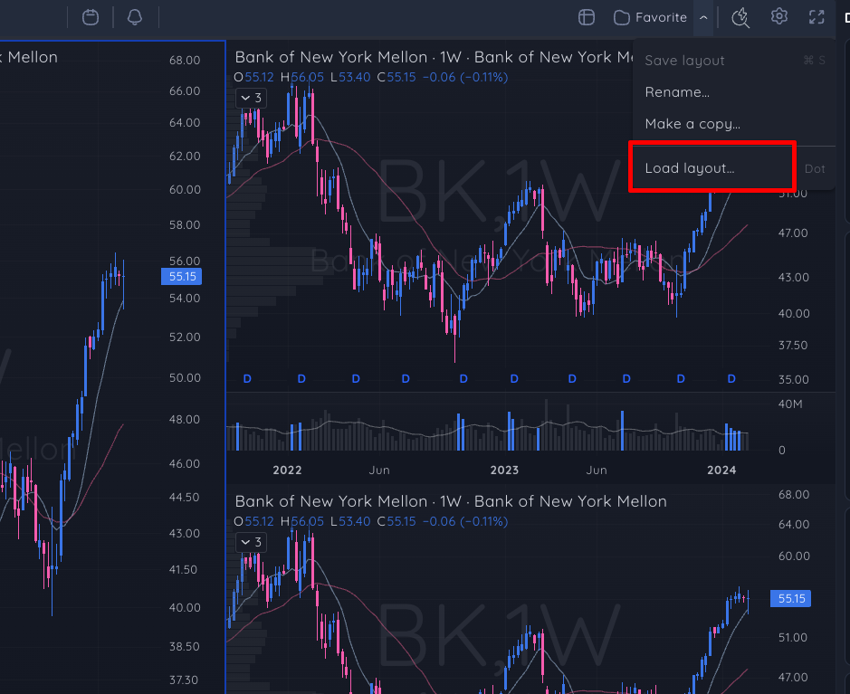850x694 pixels.
Task: Collapse the bottom chart's indicator legend (3)
Action: point(251,542)
